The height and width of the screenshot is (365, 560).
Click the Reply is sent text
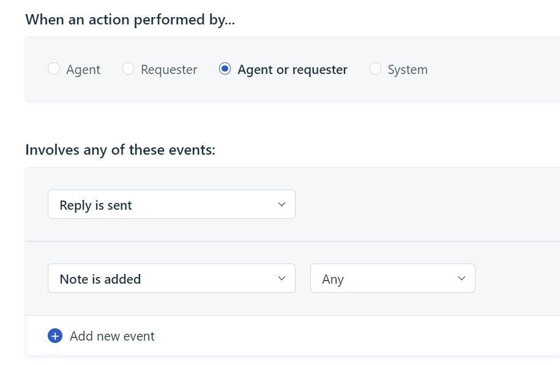click(96, 205)
